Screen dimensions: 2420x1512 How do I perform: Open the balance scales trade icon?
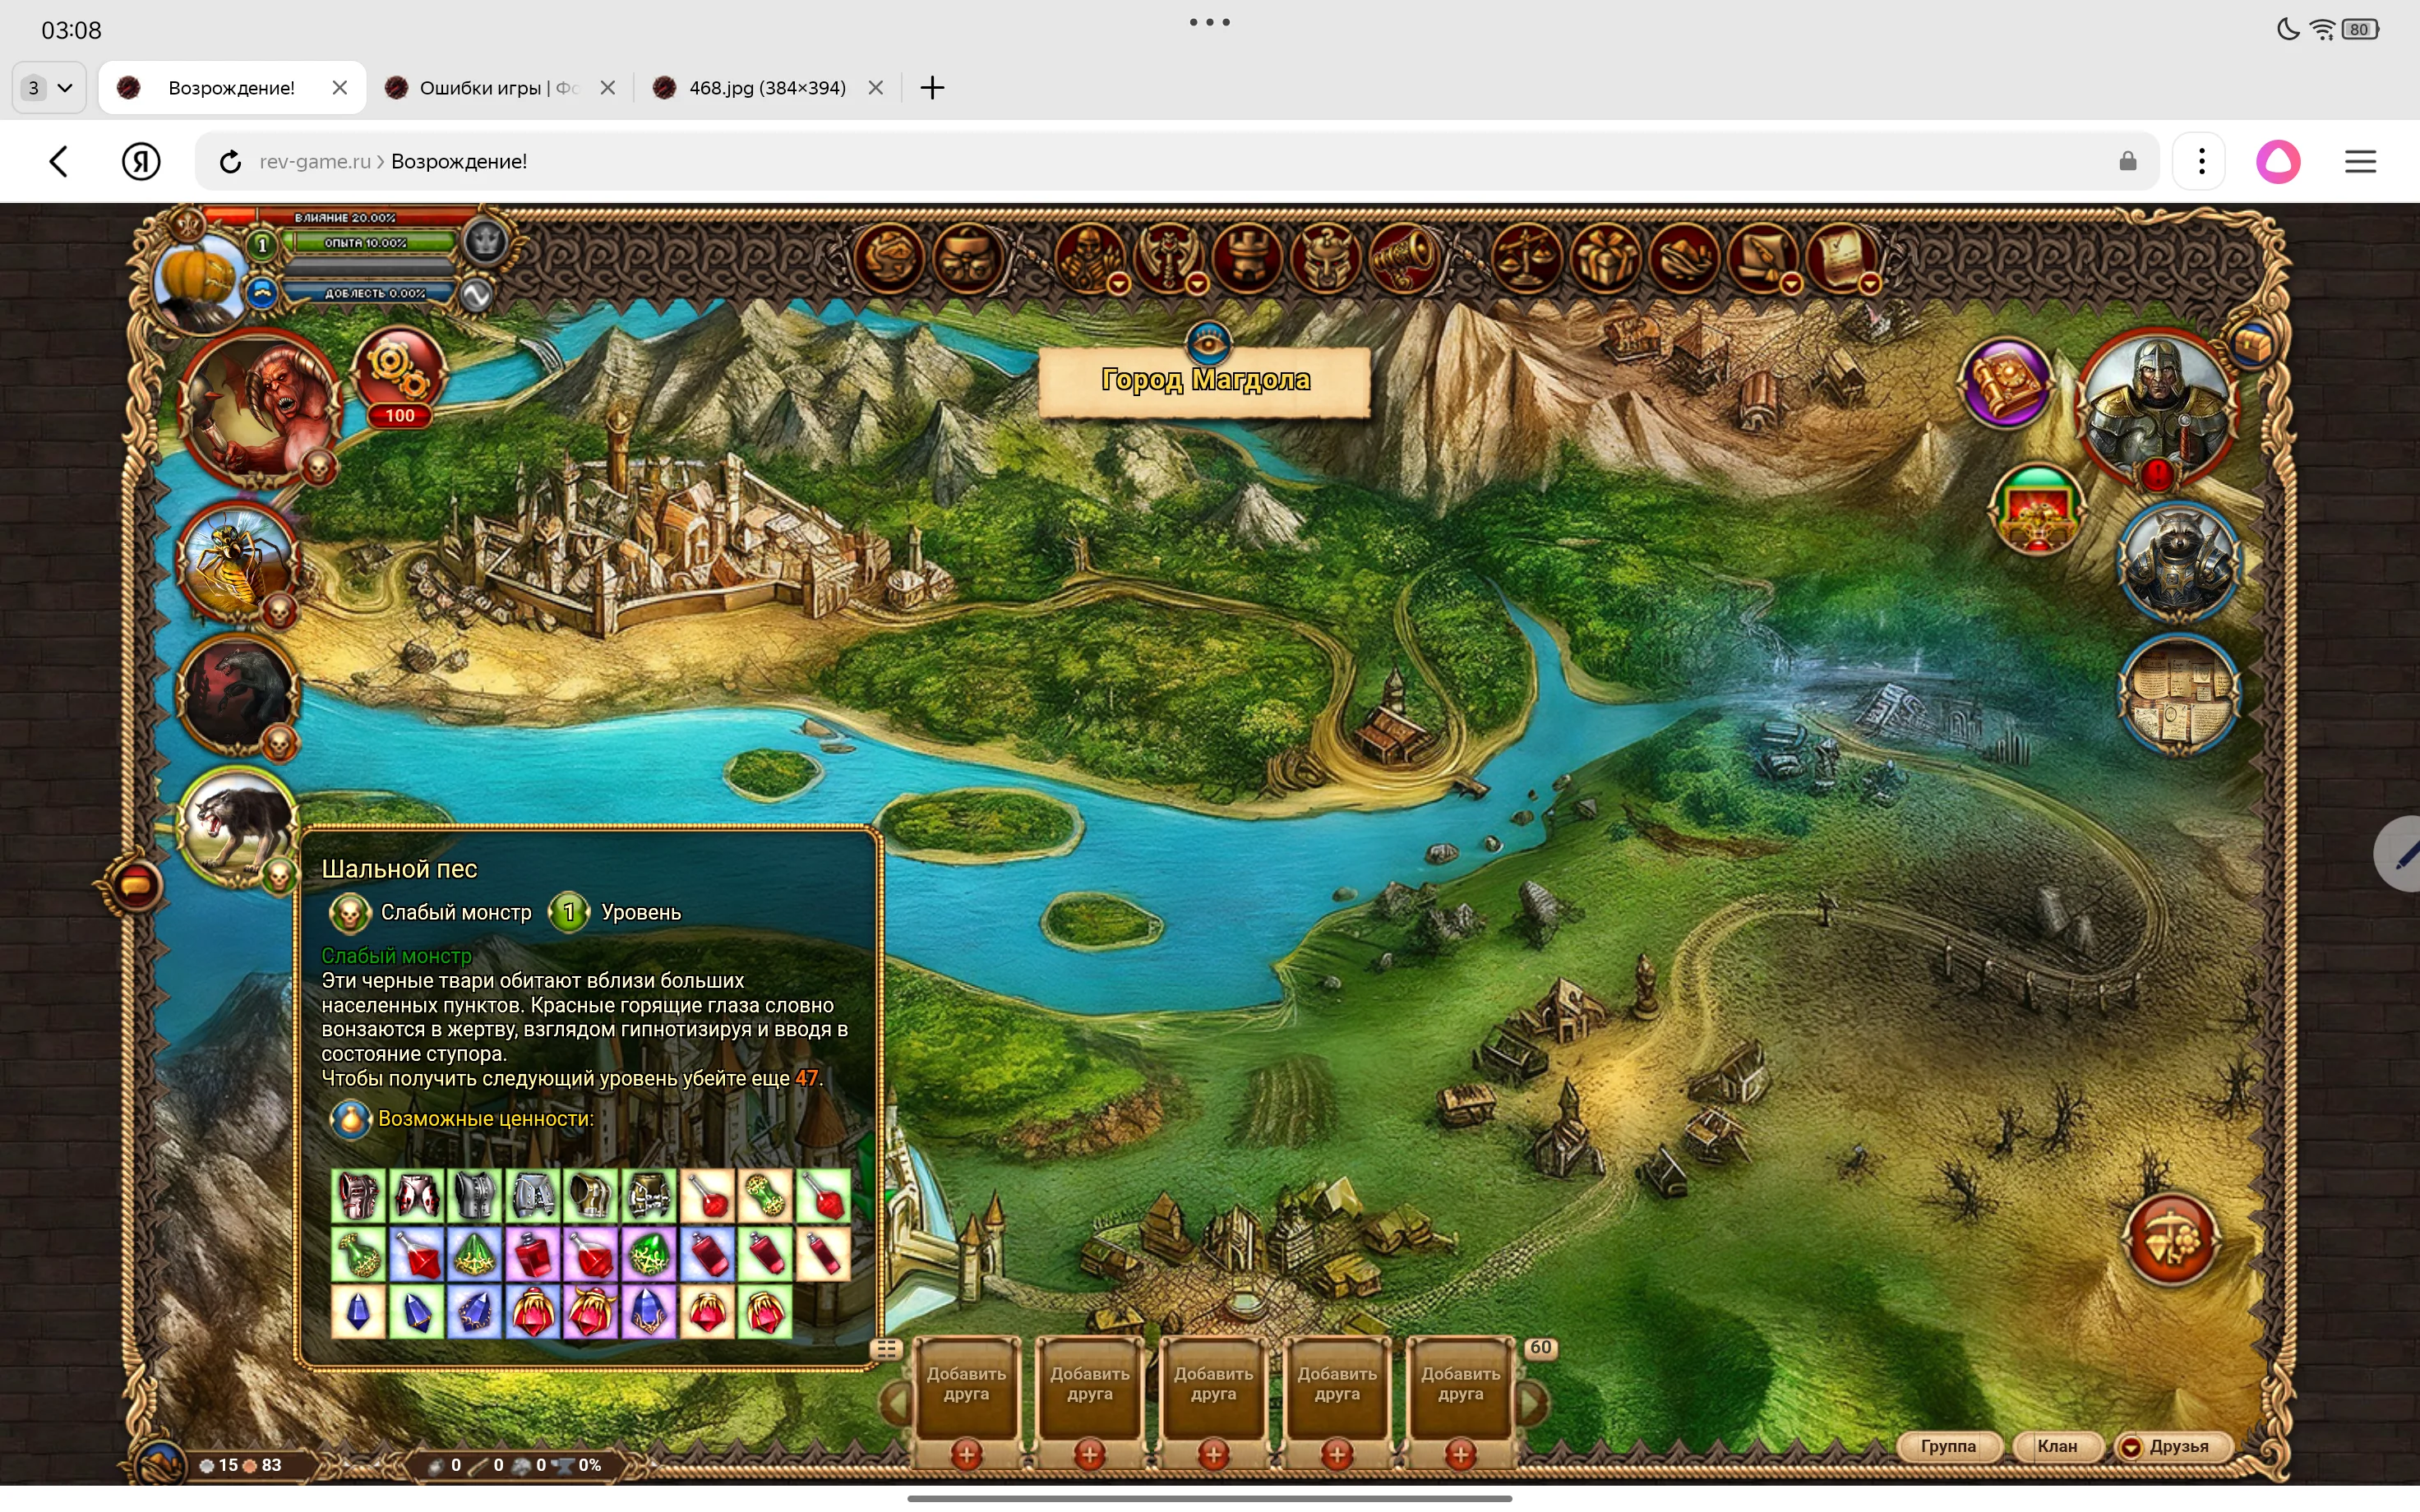click(x=1526, y=258)
